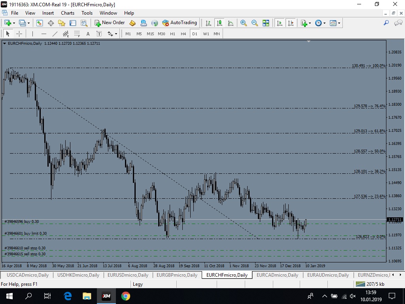Select the H1 timeframe
405x304 pixels.
(172, 34)
